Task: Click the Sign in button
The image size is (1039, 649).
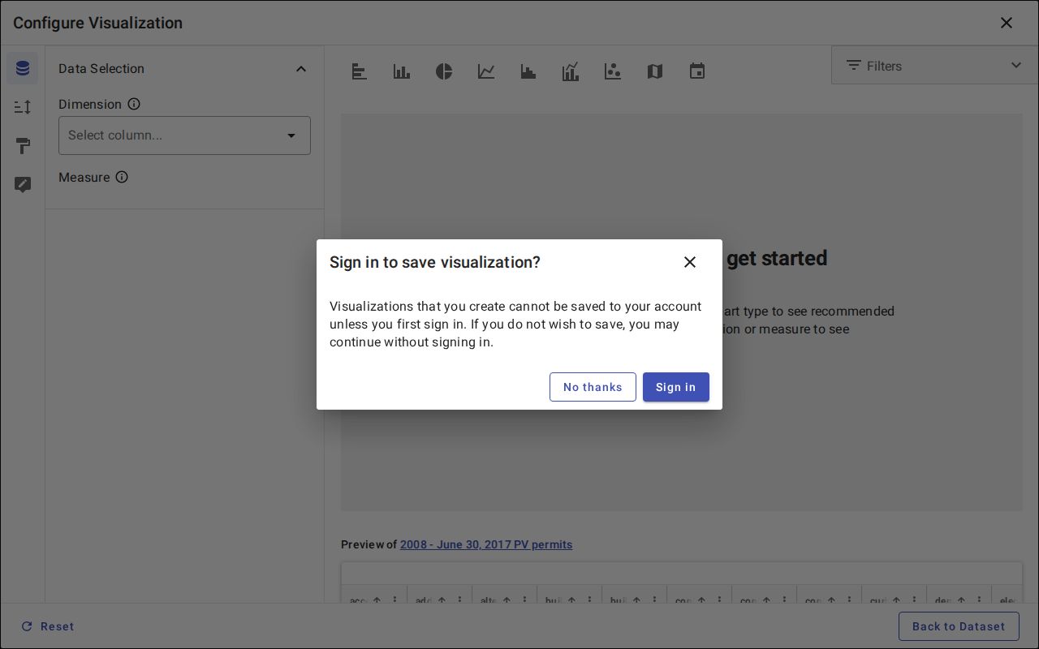Action: pos(676,387)
